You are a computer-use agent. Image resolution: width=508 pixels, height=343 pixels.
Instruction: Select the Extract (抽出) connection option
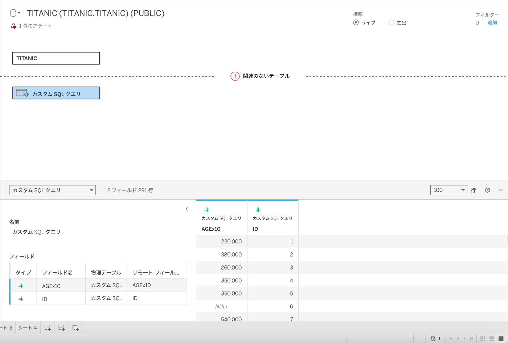tap(391, 22)
